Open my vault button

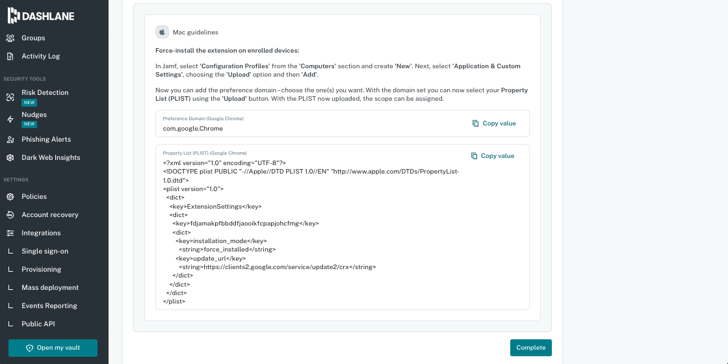point(53,348)
